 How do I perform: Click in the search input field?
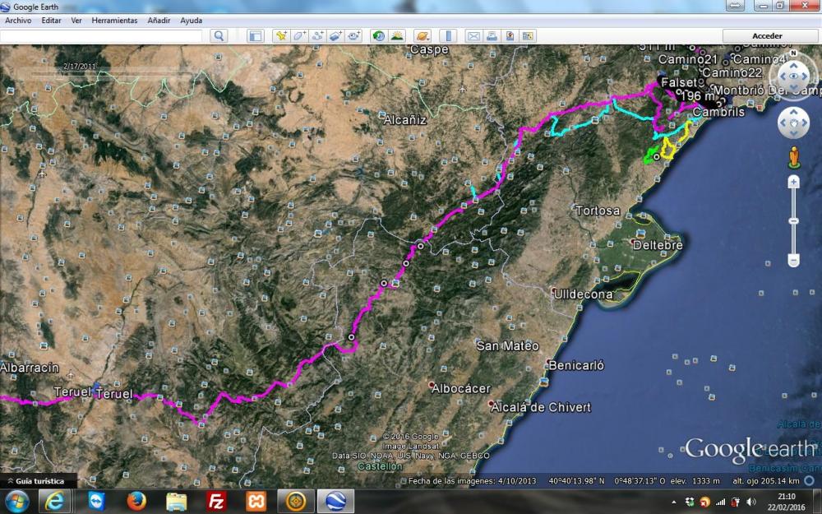[x=101, y=36]
